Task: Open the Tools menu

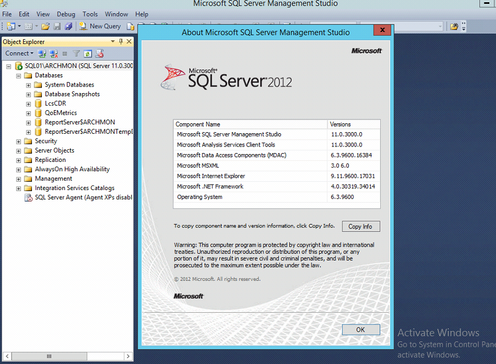Action: tap(90, 14)
